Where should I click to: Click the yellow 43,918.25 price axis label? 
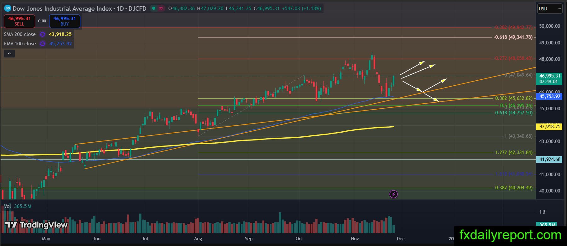click(x=550, y=127)
